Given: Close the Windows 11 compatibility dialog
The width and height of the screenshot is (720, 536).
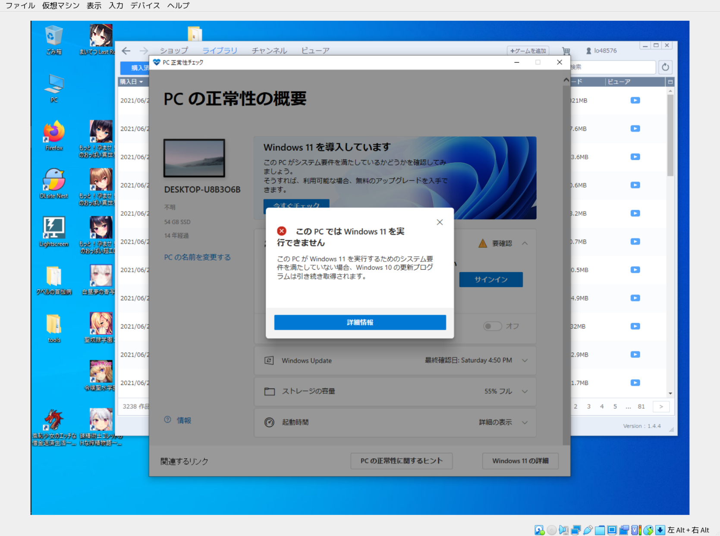Looking at the screenshot, I should (x=440, y=222).
